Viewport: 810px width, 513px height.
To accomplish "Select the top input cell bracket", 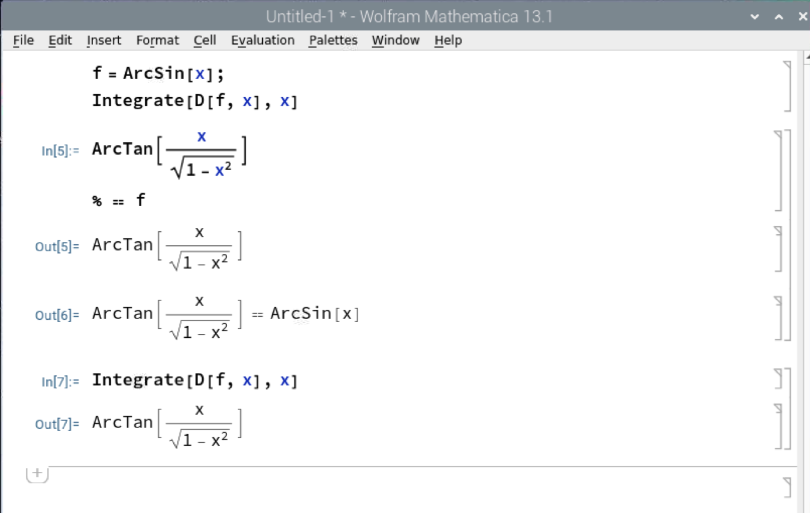I will coord(788,86).
